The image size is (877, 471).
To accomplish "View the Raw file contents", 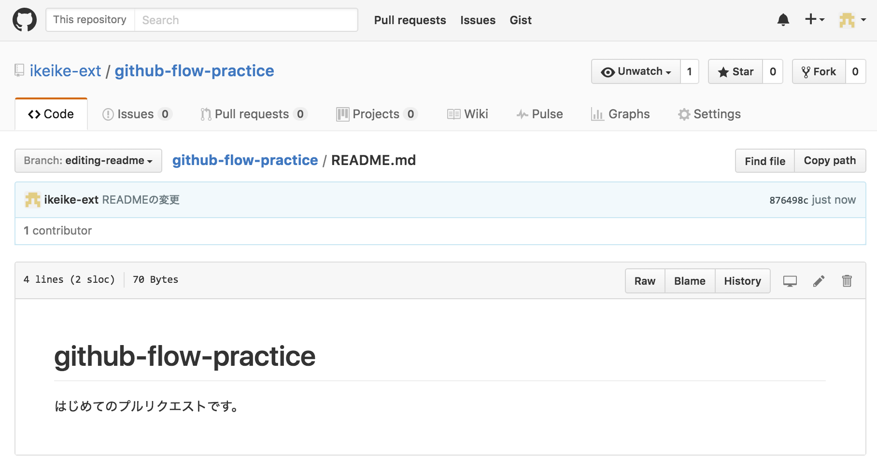I will (645, 281).
